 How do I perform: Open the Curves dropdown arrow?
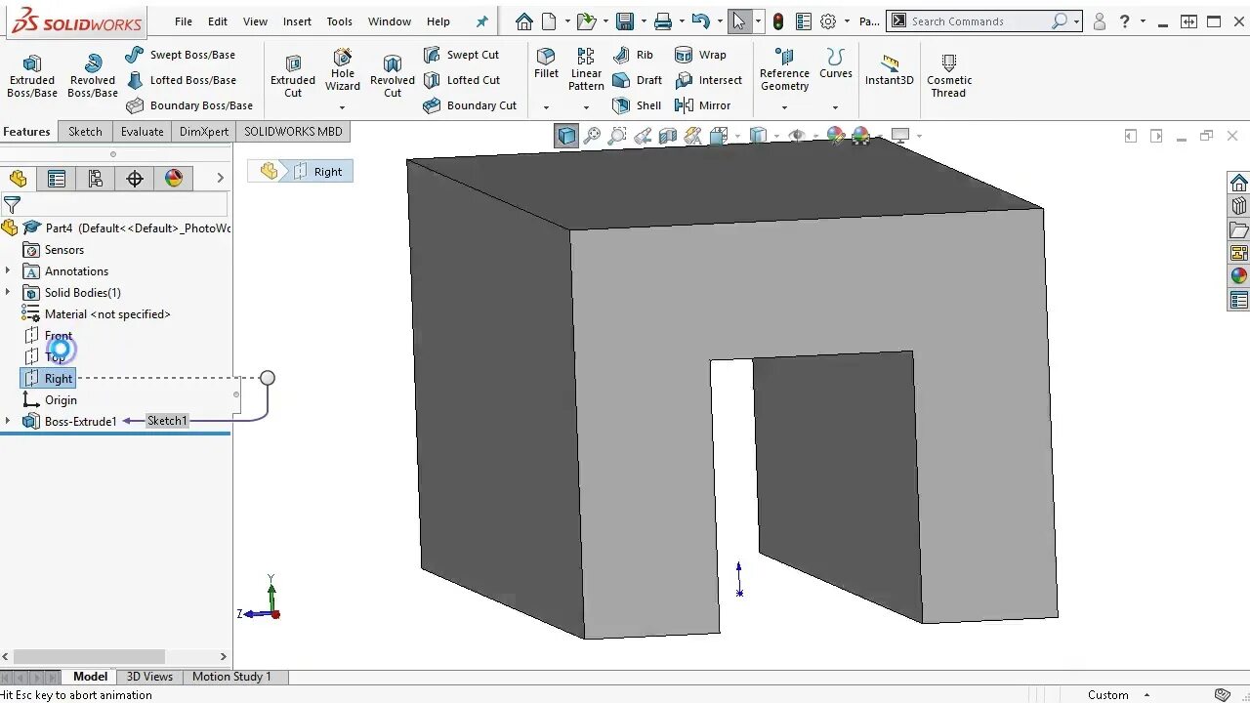click(835, 107)
